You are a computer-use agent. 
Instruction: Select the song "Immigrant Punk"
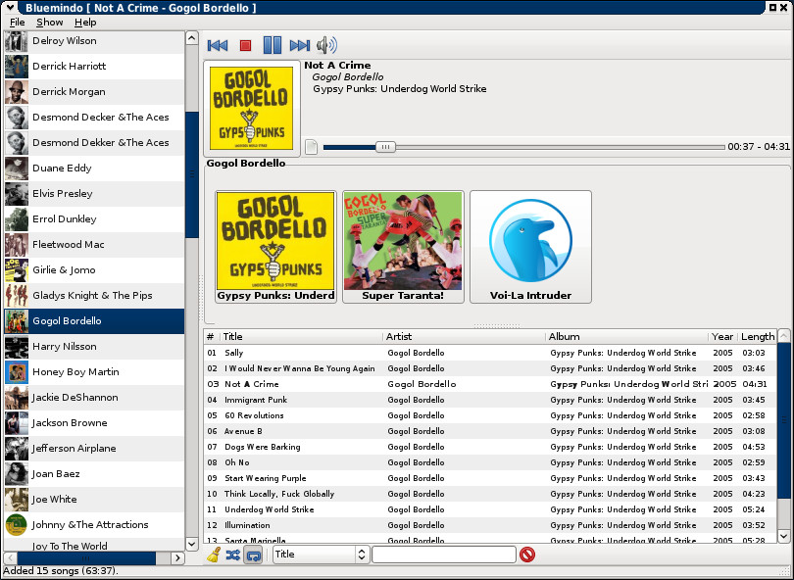coord(490,400)
